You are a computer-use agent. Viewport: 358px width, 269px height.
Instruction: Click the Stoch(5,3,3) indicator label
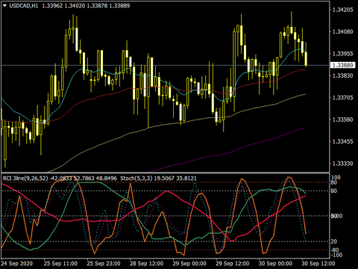[x=136, y=179]
